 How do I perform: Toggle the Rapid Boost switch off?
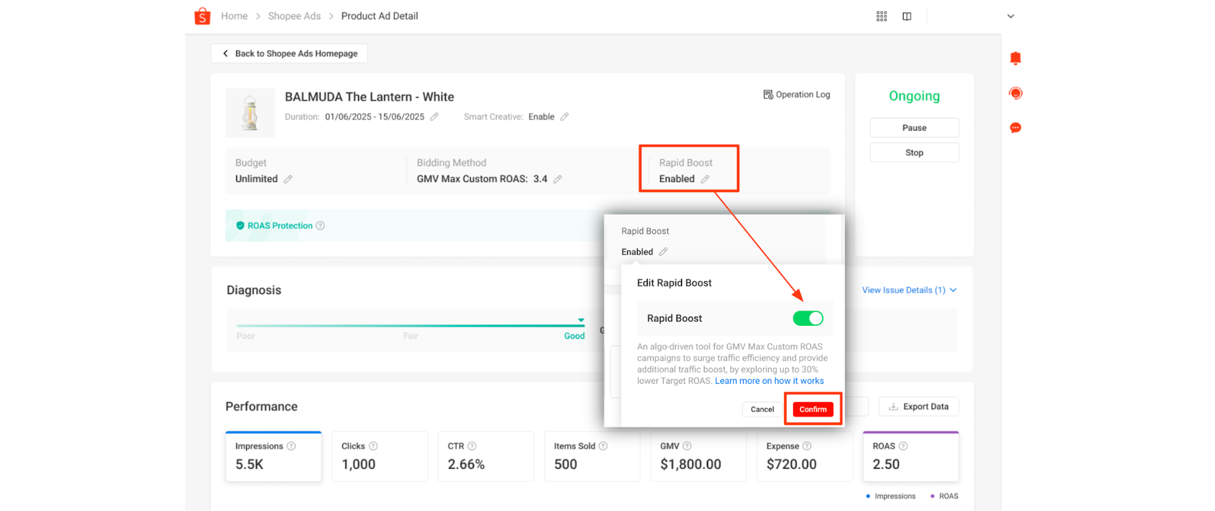807,318
